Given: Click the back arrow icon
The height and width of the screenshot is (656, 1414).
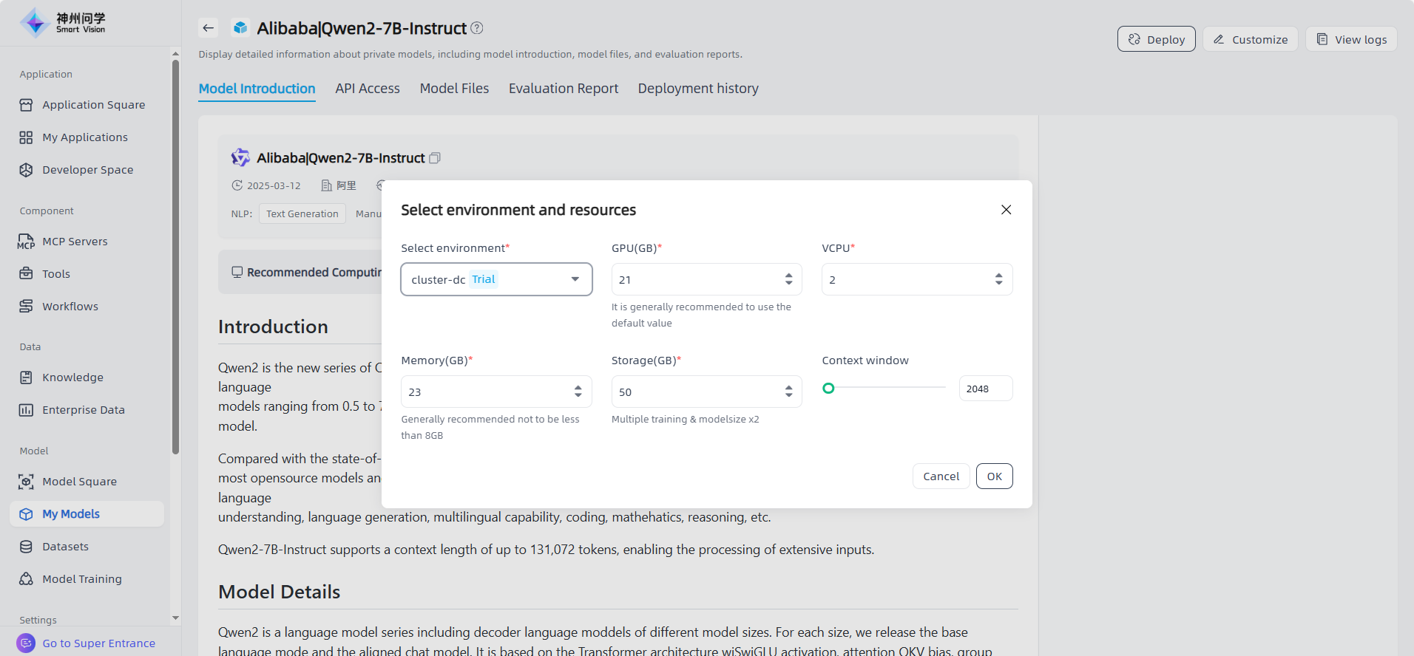Looking at the screenshot, I should click(x=208, y=28).
